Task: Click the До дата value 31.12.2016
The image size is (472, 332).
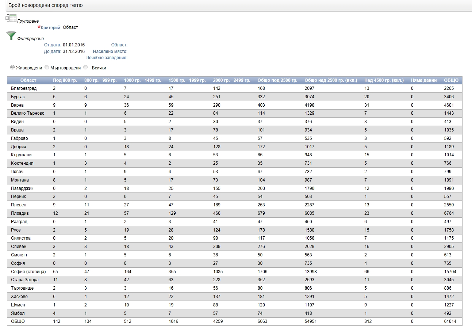Action: [x=74, y=51]
